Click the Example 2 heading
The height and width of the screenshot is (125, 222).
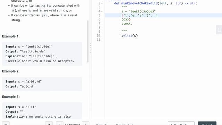point(11,71)
